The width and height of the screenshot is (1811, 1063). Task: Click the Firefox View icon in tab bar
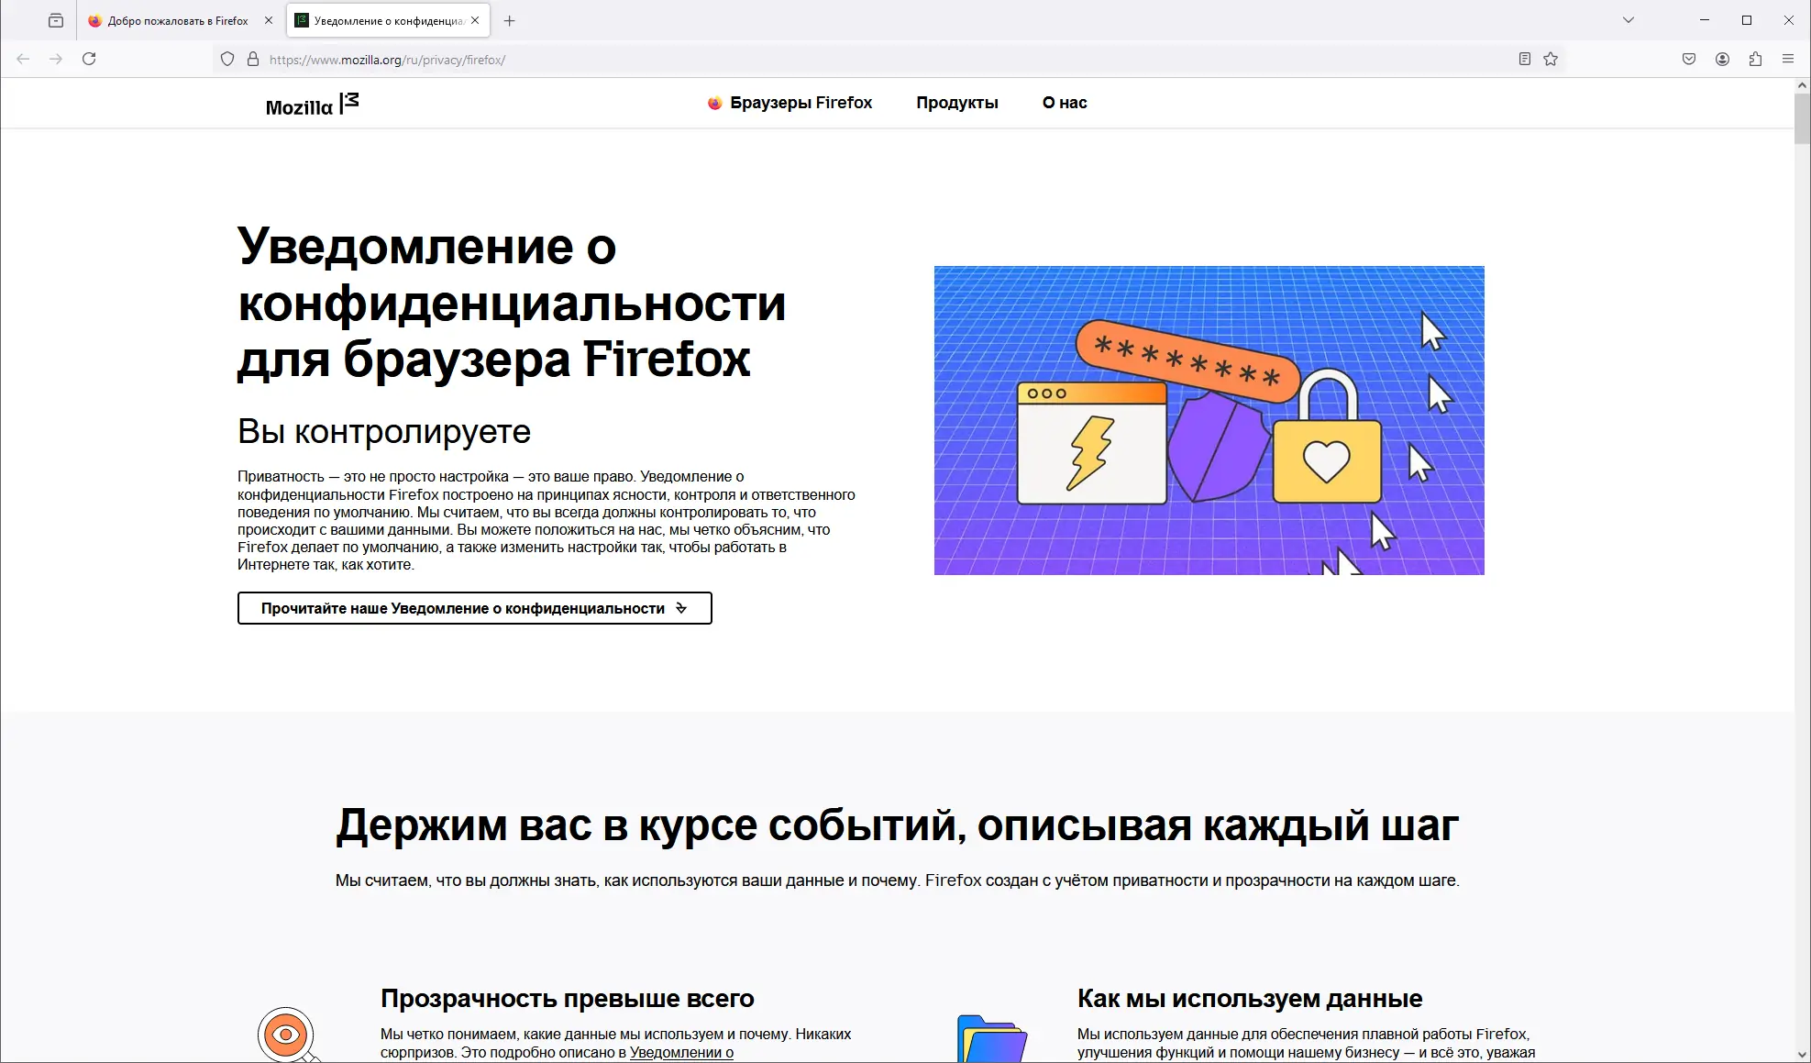point(56,20)
